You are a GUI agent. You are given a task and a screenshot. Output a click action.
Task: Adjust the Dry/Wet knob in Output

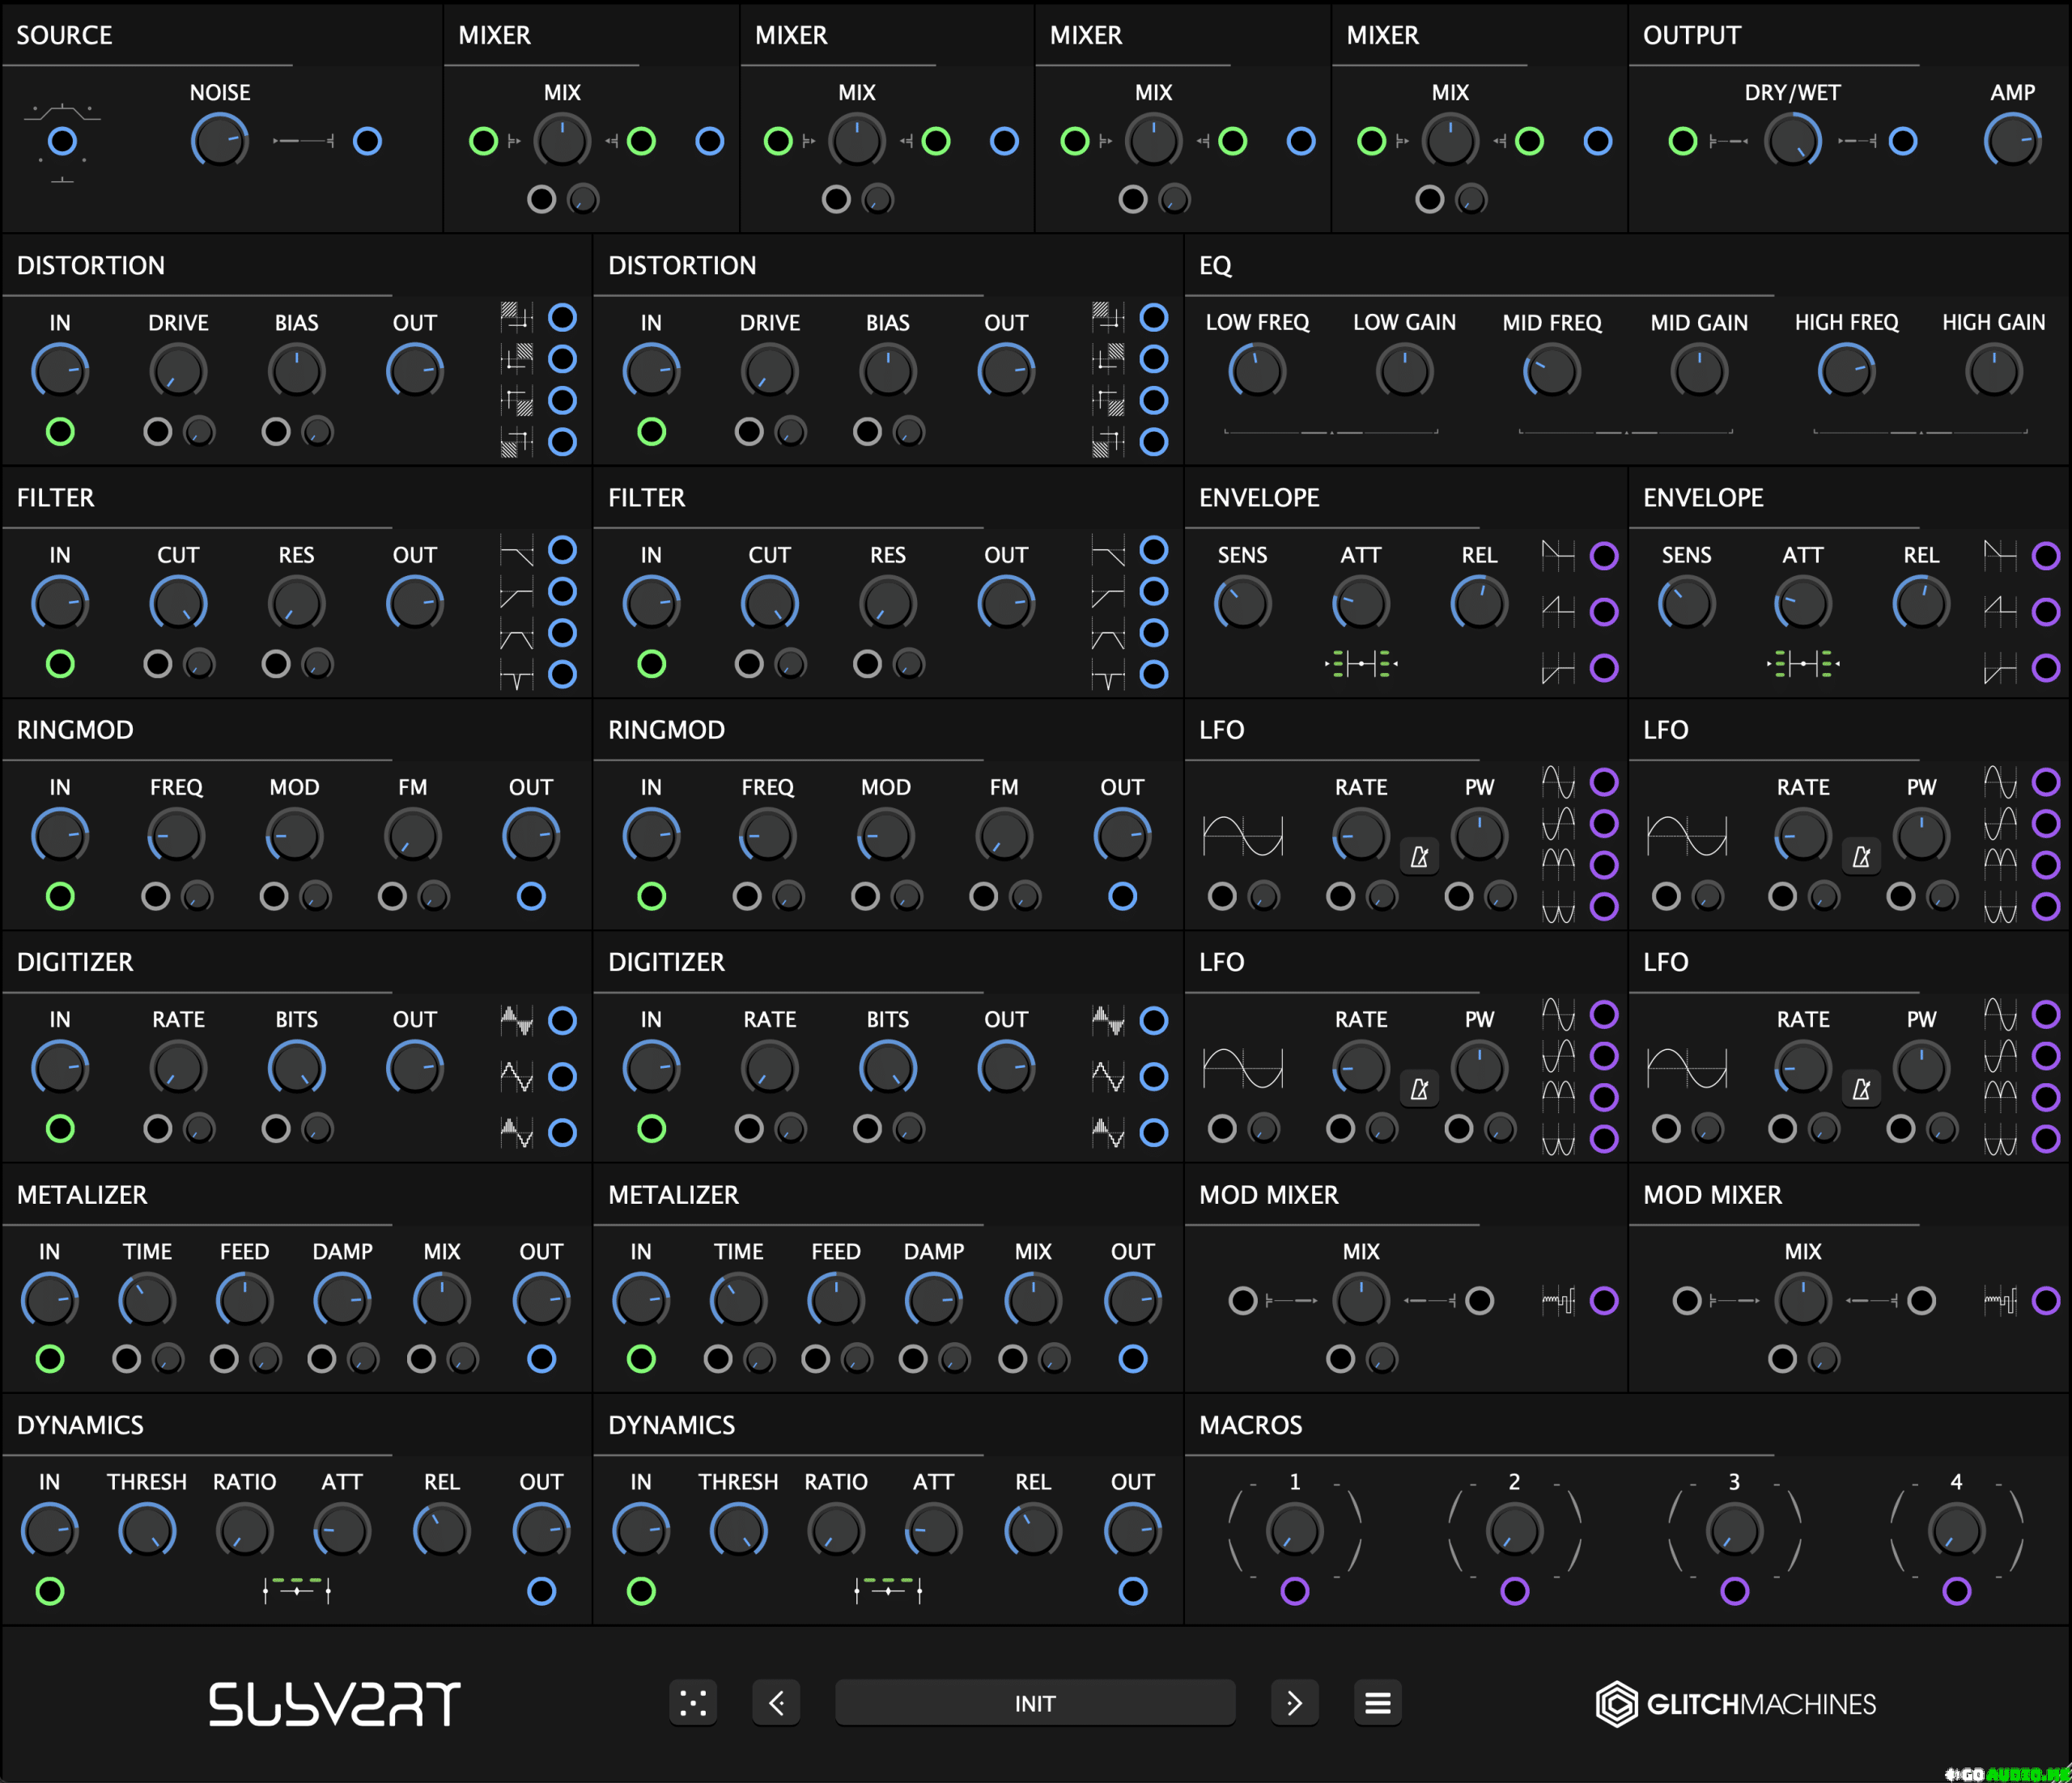pos(1792,141)
